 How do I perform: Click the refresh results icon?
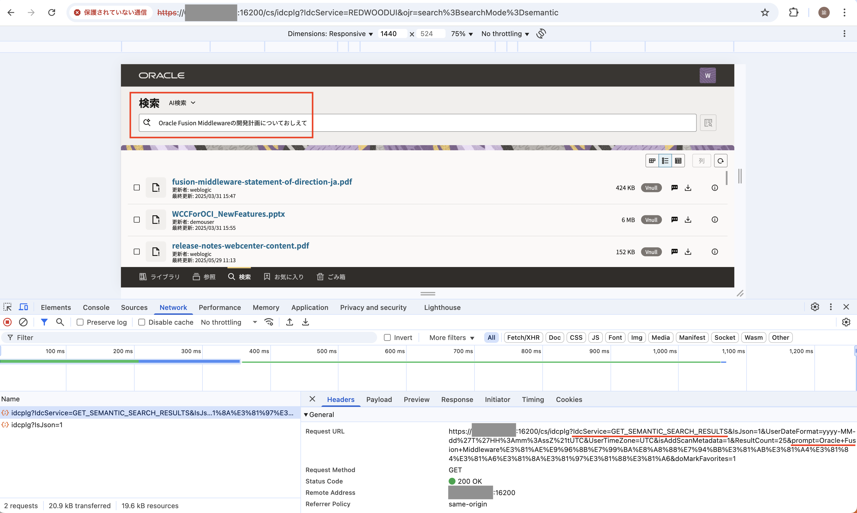[720, 161]
